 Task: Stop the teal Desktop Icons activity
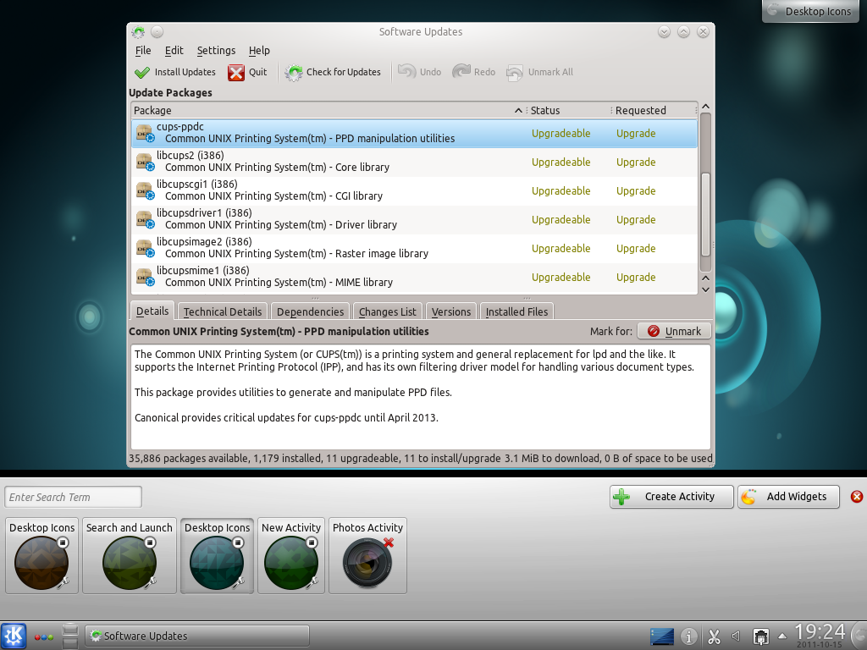(x=238, y=543)
